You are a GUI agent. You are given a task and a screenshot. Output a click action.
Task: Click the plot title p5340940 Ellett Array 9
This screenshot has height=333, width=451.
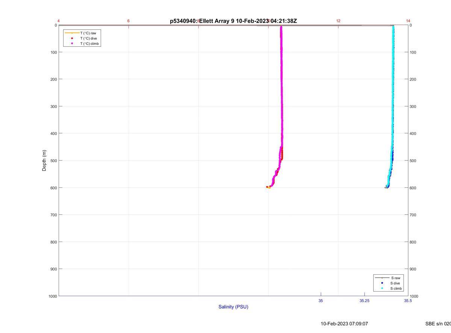click(x=233, y=21)
